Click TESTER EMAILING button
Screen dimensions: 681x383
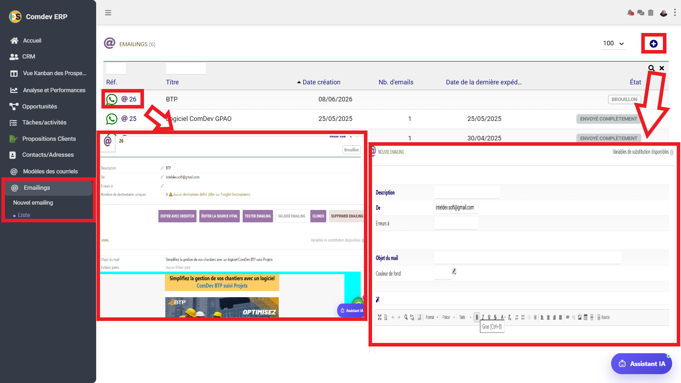[x=258, y=216]
